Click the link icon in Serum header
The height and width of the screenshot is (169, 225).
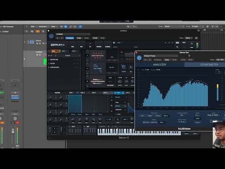point(196,38)
